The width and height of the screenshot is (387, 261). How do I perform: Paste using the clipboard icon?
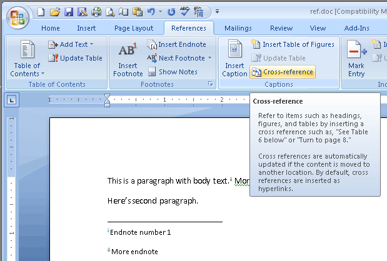138,12
